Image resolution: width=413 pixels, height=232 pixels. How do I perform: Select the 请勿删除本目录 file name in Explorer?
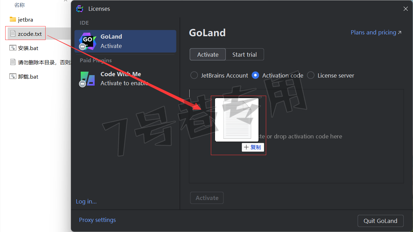click(44, 62)
